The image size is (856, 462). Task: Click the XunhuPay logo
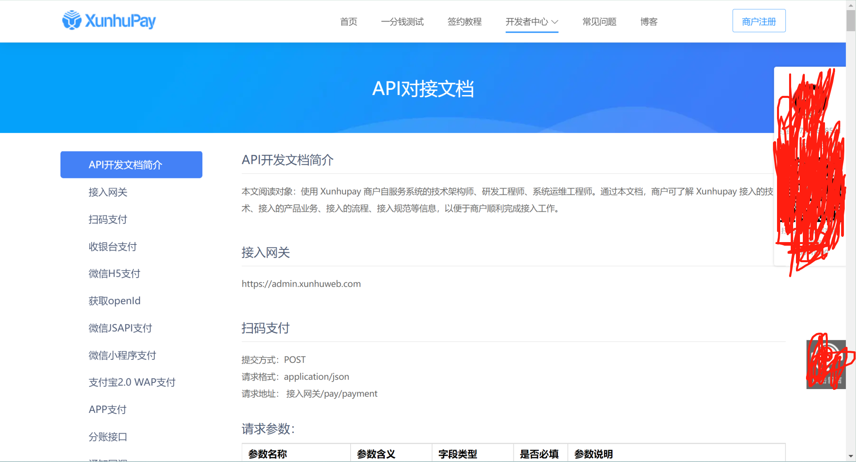pos(109,21)
